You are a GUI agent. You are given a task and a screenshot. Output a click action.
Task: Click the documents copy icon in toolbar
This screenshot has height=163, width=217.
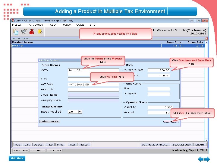click(15, 32)
